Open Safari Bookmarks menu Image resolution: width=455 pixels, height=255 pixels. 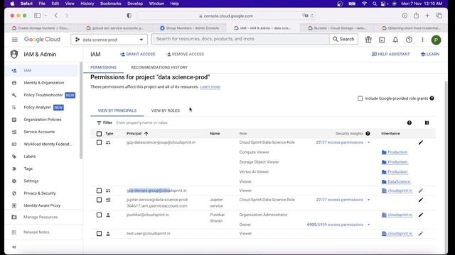pyautogui.click(x=111, y=4)
